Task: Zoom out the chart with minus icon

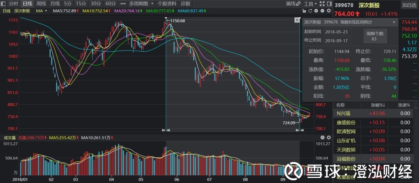Action: point(322,11)
